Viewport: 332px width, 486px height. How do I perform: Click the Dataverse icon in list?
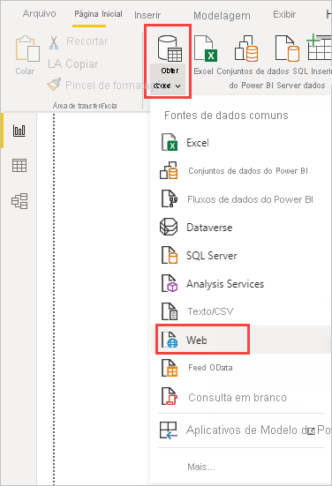(169, 227)
